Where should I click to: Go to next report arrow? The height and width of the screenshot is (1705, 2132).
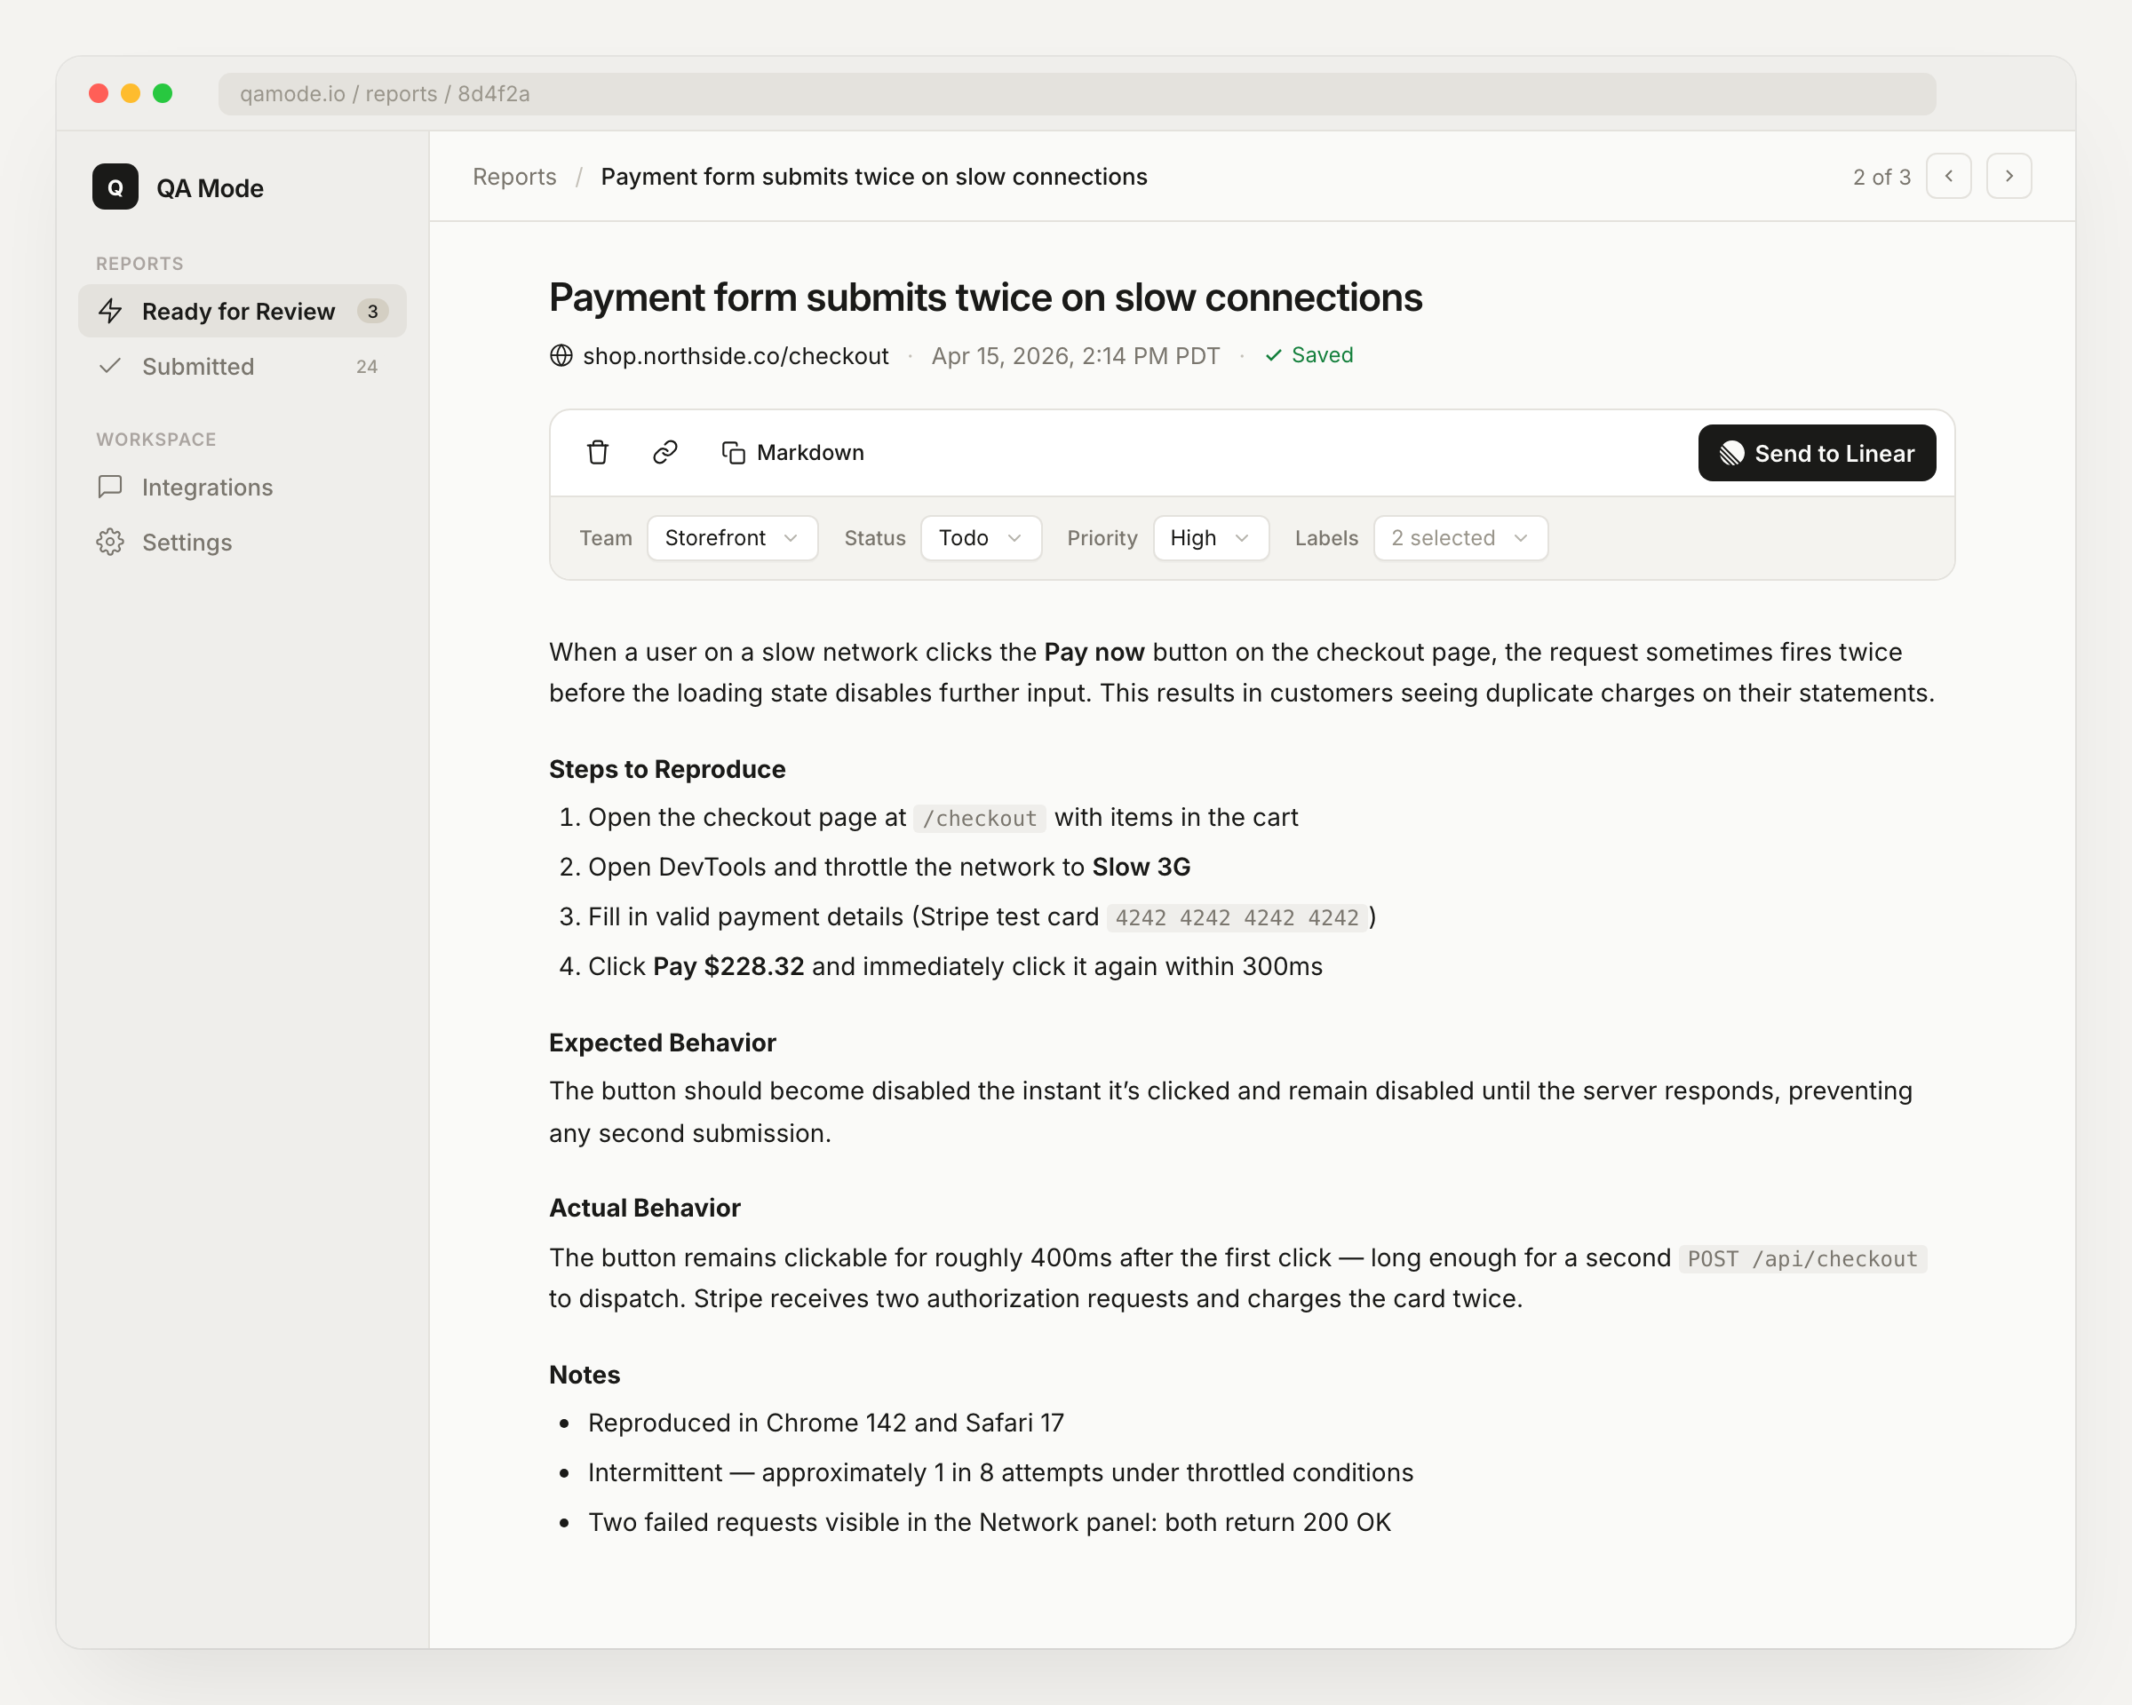pos(2009,177)
